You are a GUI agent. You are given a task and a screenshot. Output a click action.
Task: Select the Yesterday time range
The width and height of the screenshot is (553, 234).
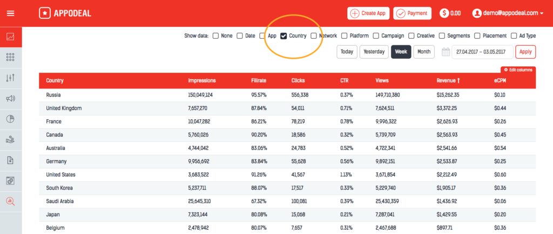pyautogui.click(x=374, y=52)
